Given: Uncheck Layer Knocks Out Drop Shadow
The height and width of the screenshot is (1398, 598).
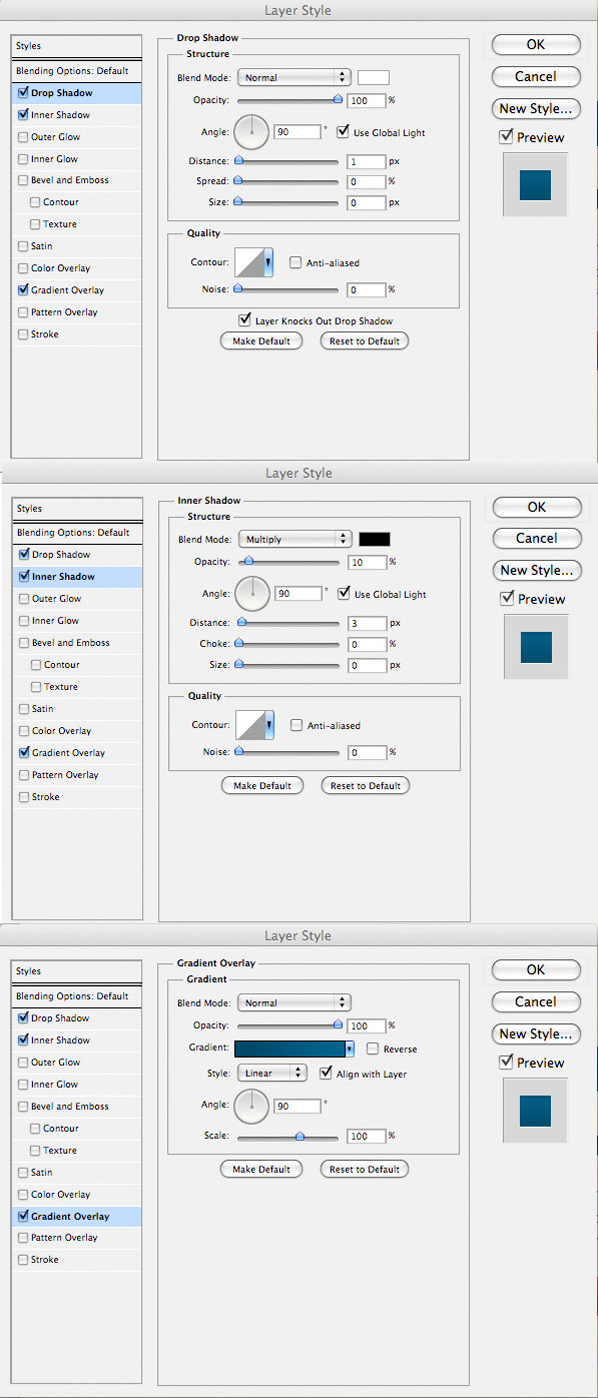Looking at the screenshot, I should click(x=244, y=320).
